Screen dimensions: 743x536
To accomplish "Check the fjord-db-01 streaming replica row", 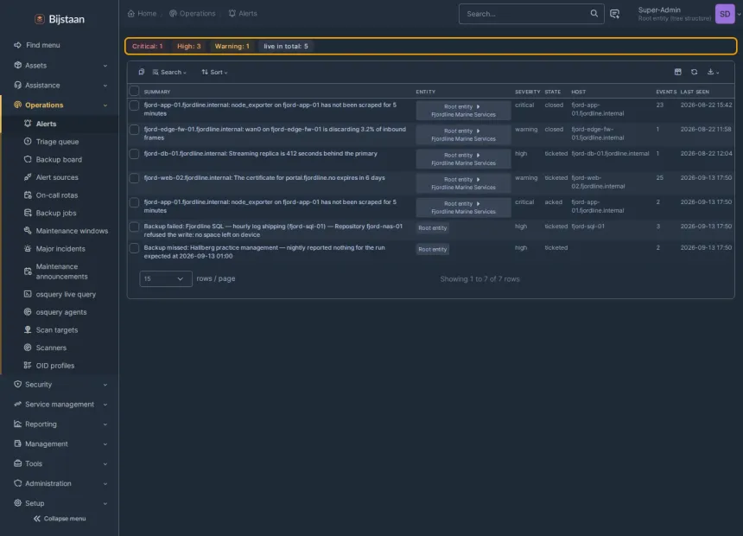I will (135, 154).
